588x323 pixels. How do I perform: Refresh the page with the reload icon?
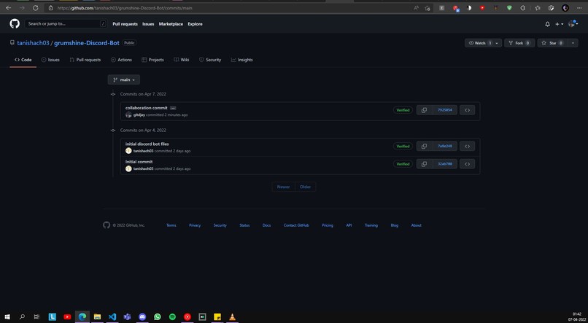click(35, 8)
